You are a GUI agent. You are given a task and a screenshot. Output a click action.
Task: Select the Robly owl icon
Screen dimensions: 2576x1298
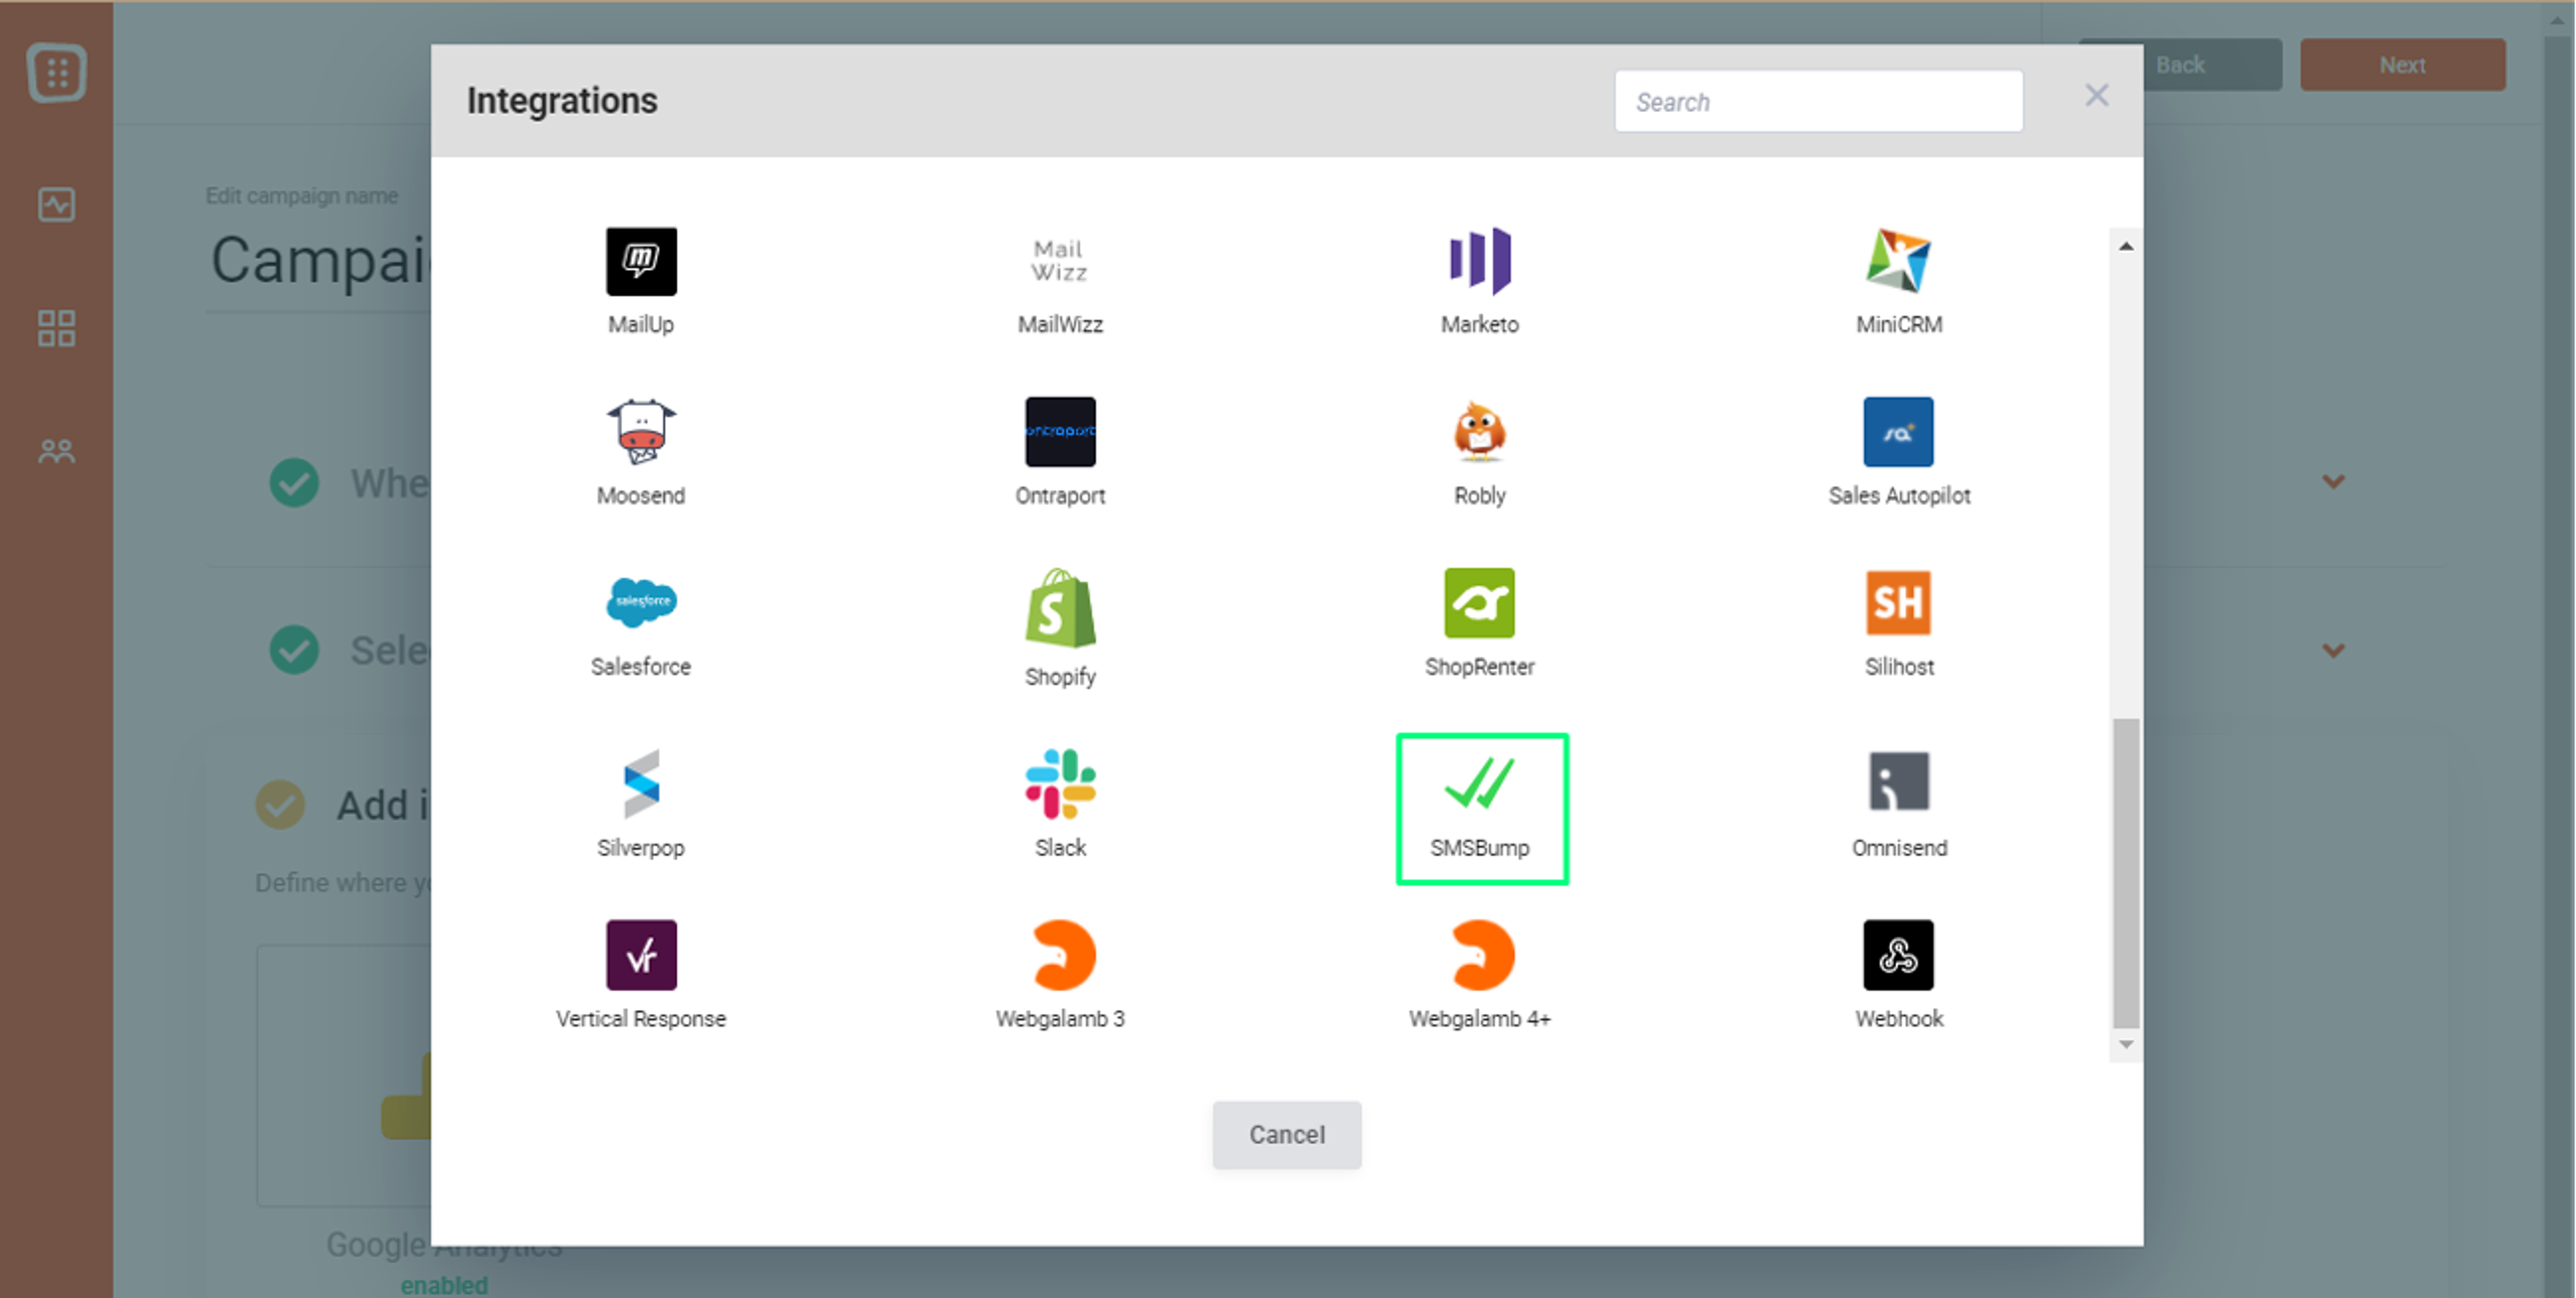(x=1479, y=432)
